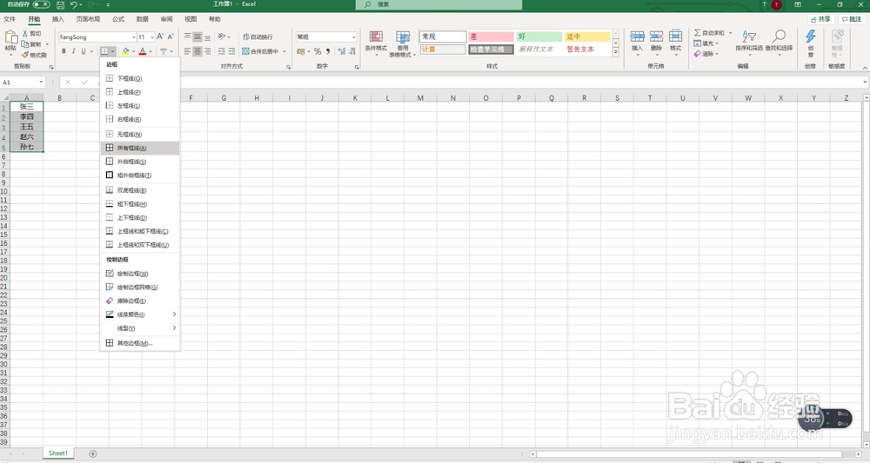Screen dimensions: 870x463
Task: Click the Format Painter (格式刷) icon
Action: click(x=25, y=55)
